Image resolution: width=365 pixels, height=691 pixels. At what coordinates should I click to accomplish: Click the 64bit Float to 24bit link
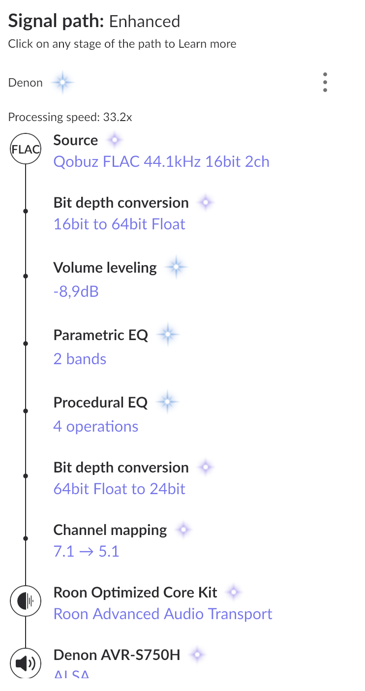pyautogui.click(x=120, y=489)
